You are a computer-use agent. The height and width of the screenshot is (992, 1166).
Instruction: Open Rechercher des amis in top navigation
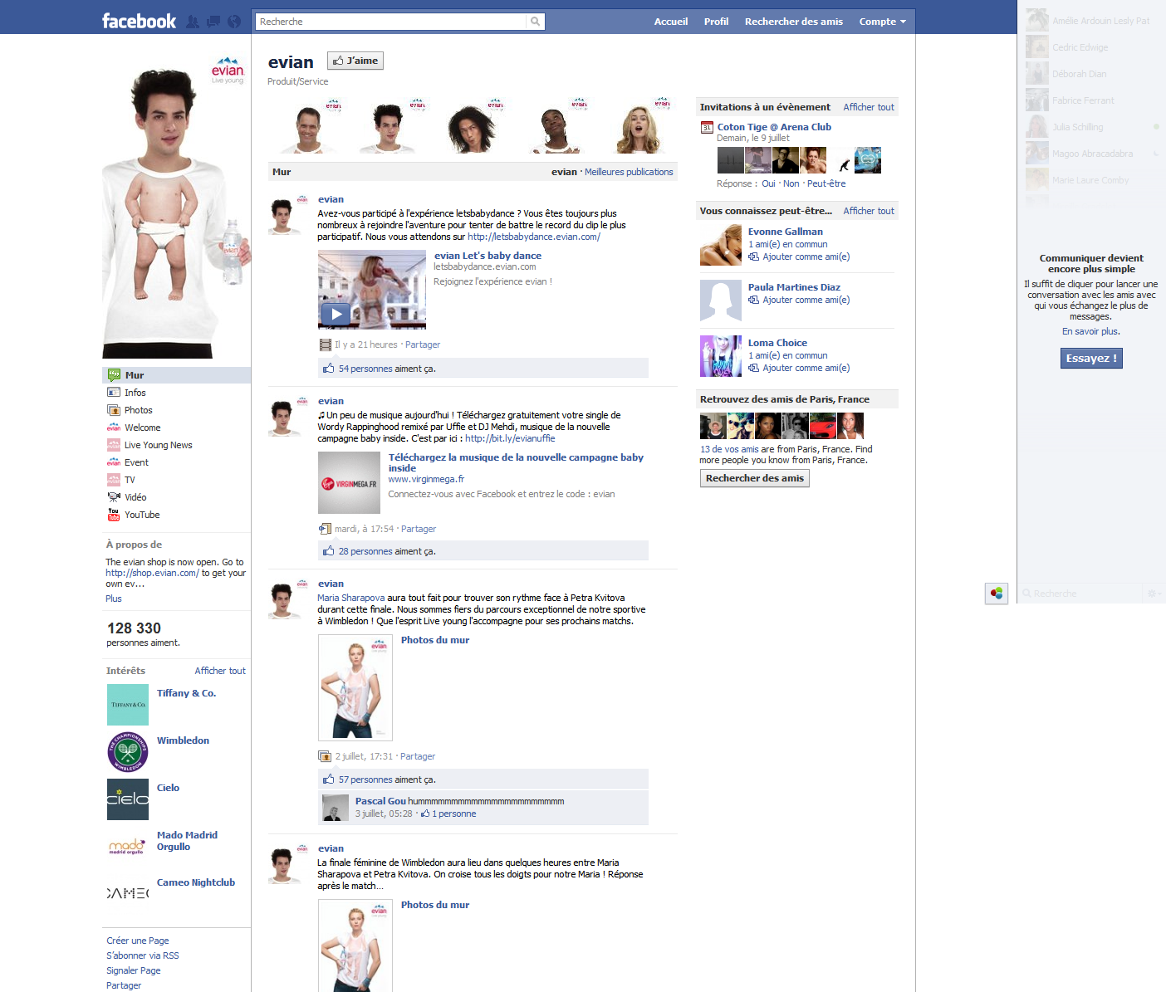[794, 22]
